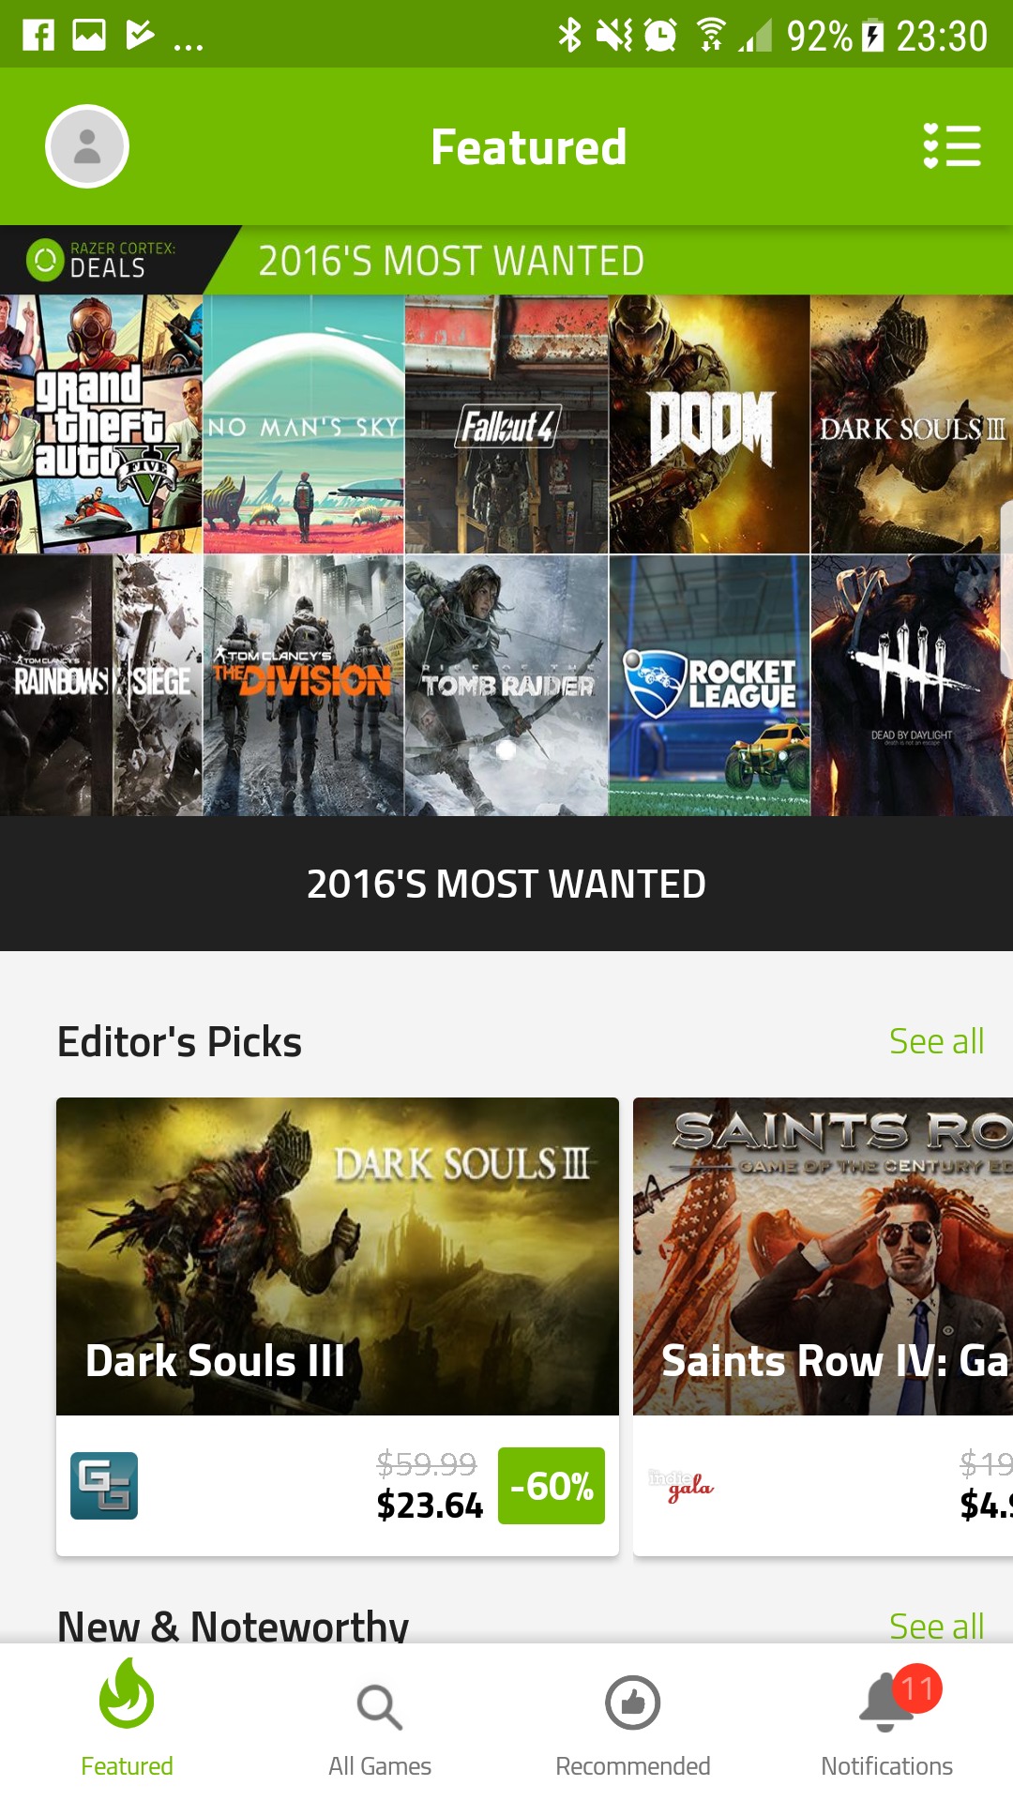Open Saints Row IV card

(823, 1326)
